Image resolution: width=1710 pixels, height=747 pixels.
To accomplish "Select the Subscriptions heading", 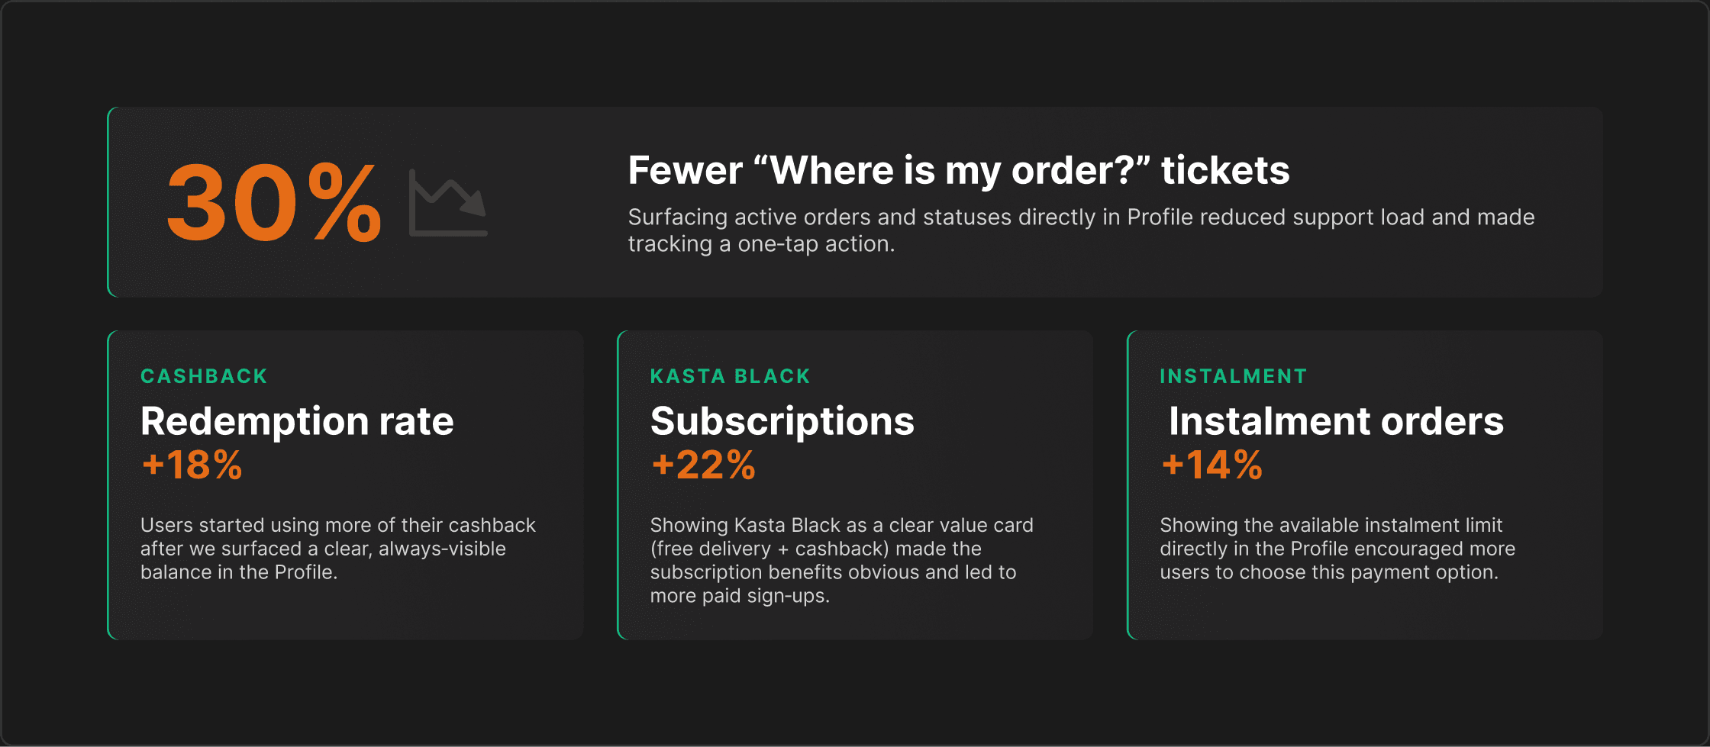I will coord(782,421).
